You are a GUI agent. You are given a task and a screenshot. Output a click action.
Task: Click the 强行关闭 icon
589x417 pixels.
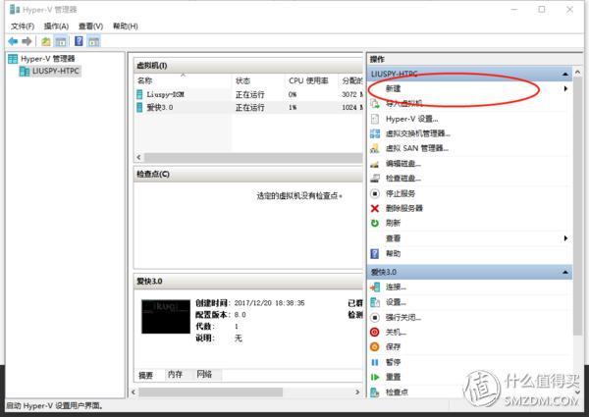click(x=375, y=318)
